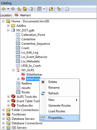
Task: Choose Load Routes from context menu
Action: (60, 111)
